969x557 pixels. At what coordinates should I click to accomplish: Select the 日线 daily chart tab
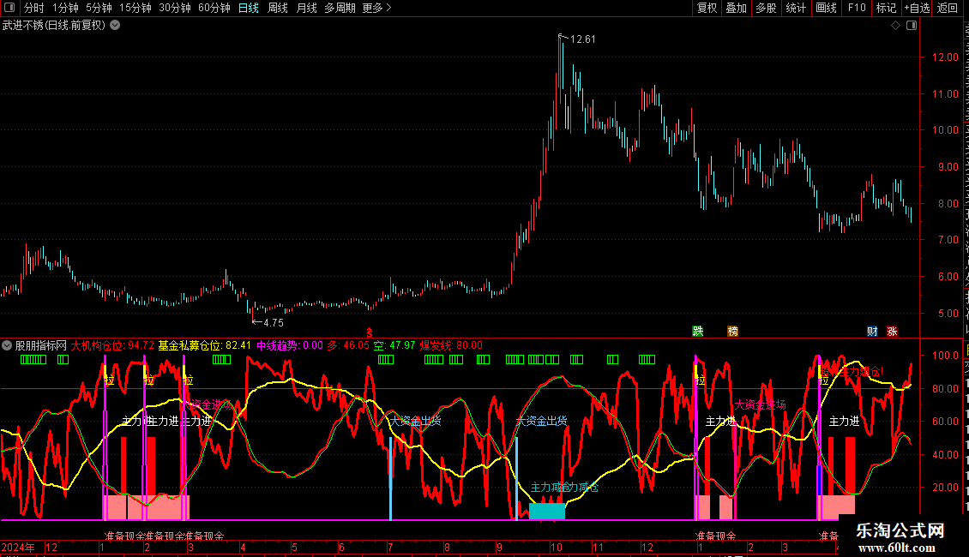coord(249,8)
